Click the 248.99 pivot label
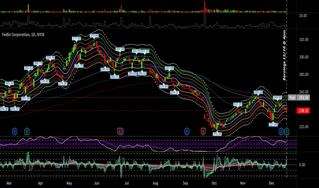 coord(277,97)
